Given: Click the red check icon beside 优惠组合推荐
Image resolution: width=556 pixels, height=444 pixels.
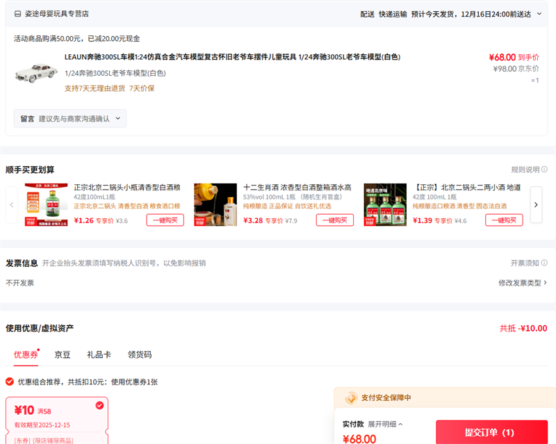Looking at the screenshot, I should click(x=10, y=381).
